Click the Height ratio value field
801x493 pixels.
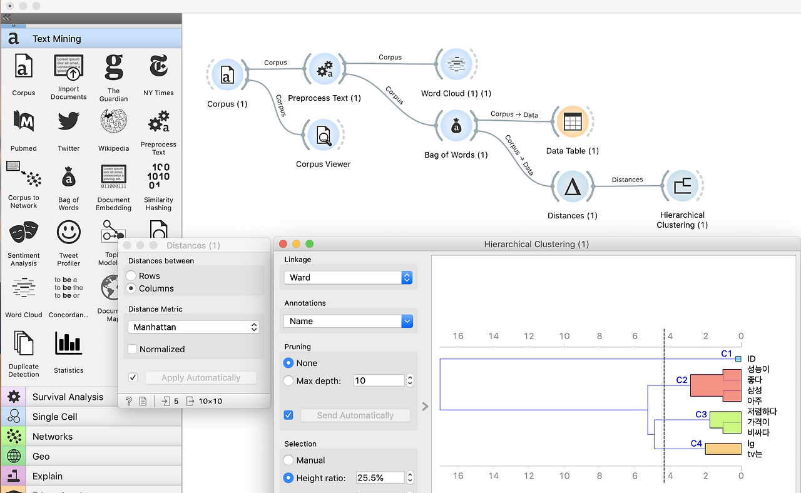pyautogui.click(x=380, y=478)
